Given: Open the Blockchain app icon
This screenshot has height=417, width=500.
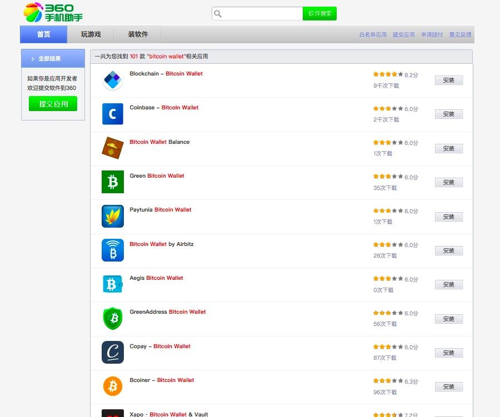Looking at the screenshot, I should click(113, 80).
